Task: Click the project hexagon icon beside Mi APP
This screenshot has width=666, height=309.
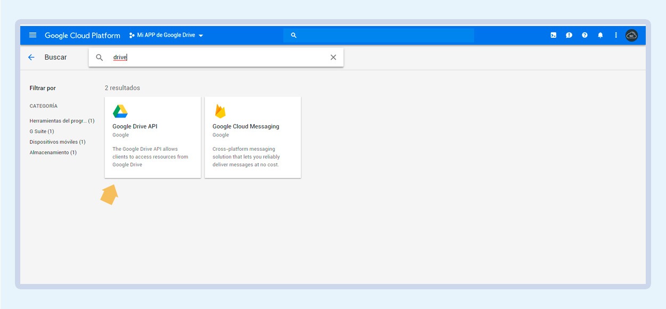Action: [x=132, y=36]
